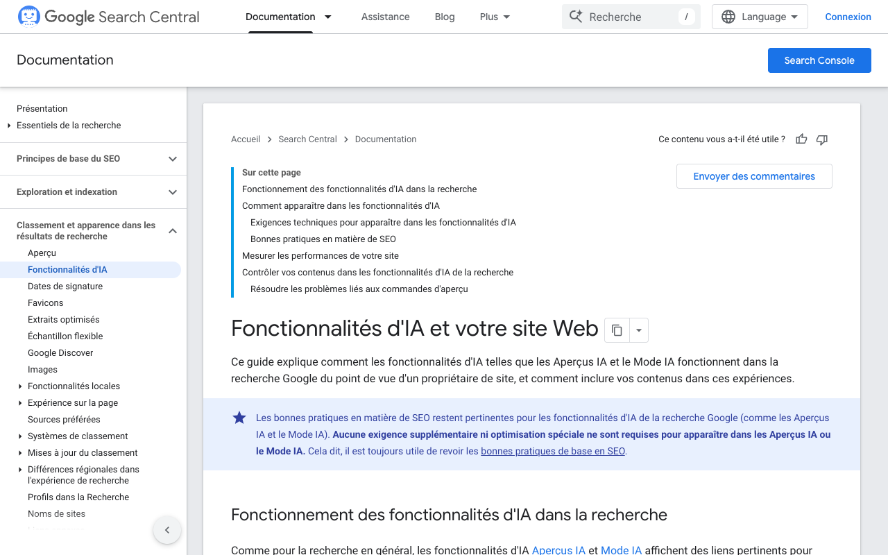
Task: Open the Assistance tab
Action: (385, 17)
